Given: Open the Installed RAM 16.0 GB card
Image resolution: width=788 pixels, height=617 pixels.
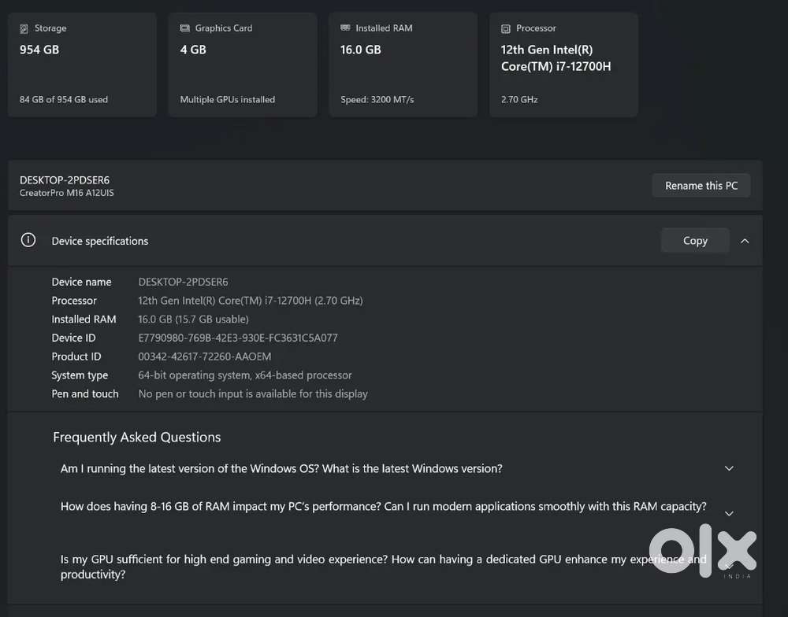Looking at the screenshot, I should click(403, 65).
